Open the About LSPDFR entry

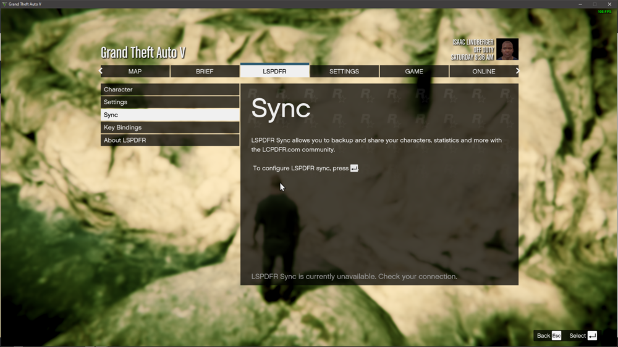[170, 140]
